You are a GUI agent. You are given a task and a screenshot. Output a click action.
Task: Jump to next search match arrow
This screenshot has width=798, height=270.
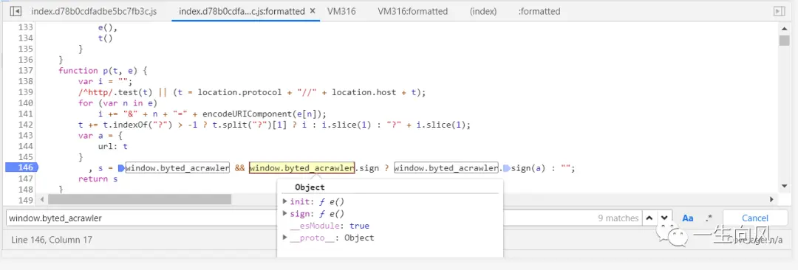point(664,218)
